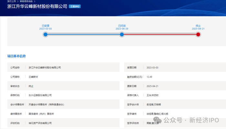Click the 律师事务所 row label
Screen dimensions: 226x129
(16, 114)
